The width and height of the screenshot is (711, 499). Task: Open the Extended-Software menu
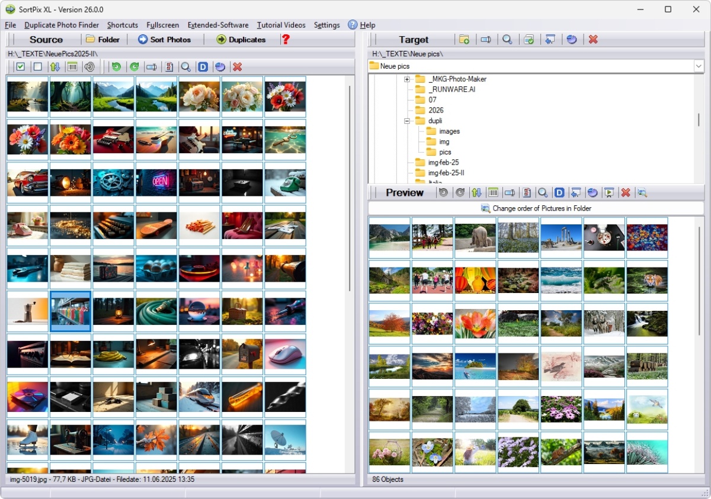click(218, 25)
